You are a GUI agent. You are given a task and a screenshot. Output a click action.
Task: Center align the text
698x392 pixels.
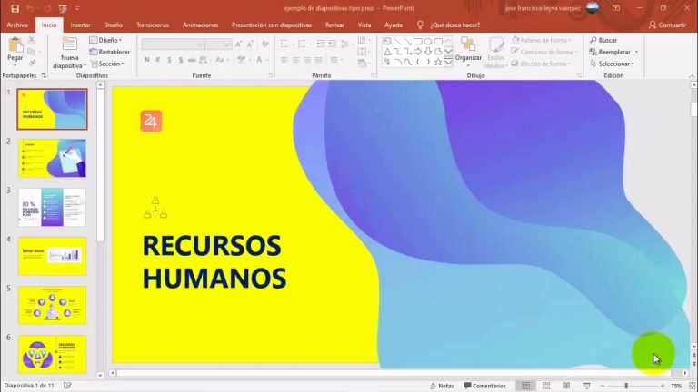tap(295, 60)
